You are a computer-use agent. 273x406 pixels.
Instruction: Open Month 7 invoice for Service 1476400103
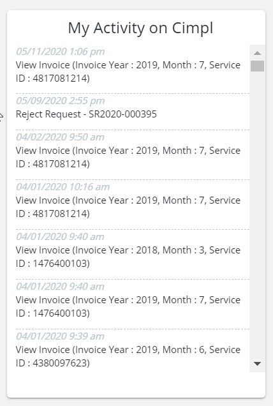pos(128,306)
